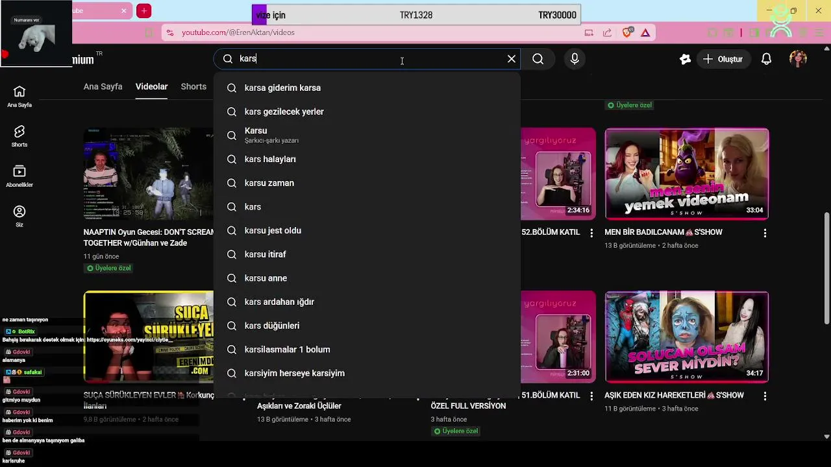The image size is (831, 467).
Task: Open site settings icon left of the URL
Action: click(169, 32)
